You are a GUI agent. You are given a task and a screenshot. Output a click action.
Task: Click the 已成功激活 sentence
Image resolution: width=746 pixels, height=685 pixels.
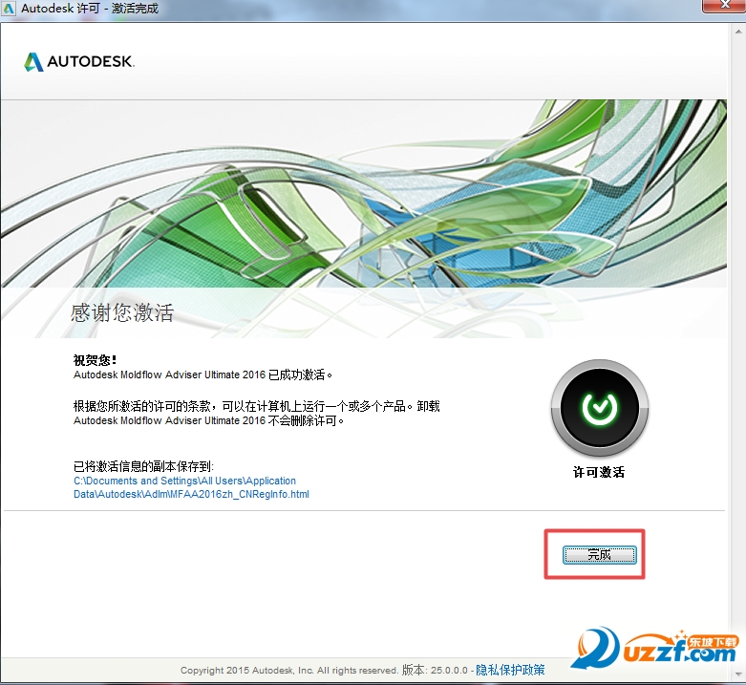pos(202,375)
